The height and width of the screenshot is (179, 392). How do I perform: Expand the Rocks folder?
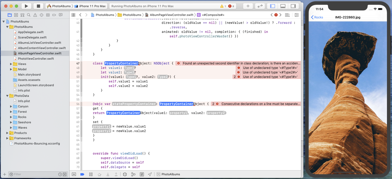pyautogui.click(x=11, y=117)
